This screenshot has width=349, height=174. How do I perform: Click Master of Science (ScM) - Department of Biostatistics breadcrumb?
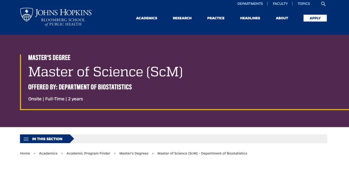tap(202, 153)
